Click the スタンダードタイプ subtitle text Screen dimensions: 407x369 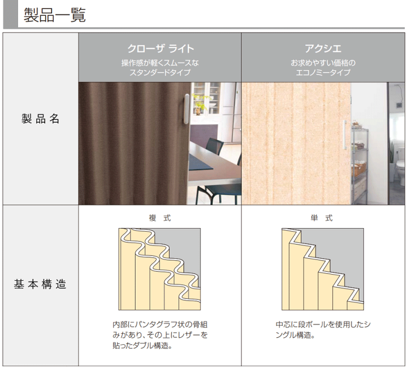click(x=160, y=73)
